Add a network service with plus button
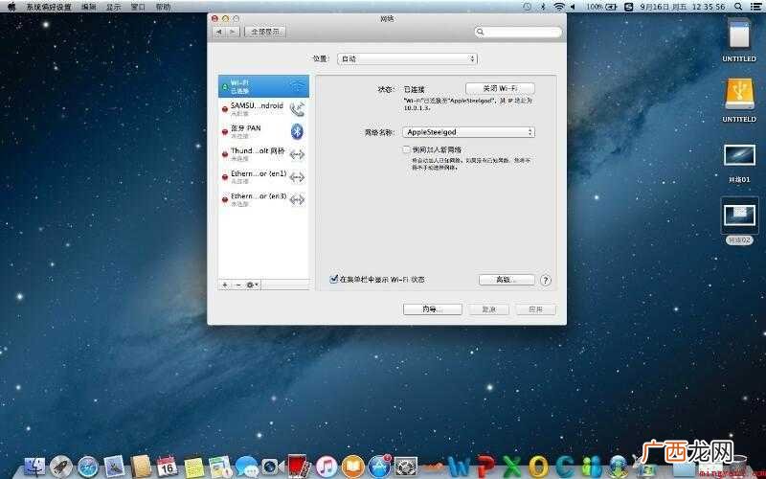766x479 pixels. [225, 285]
